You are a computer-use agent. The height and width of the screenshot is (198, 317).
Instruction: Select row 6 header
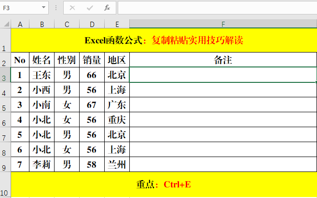pos(5,119)
